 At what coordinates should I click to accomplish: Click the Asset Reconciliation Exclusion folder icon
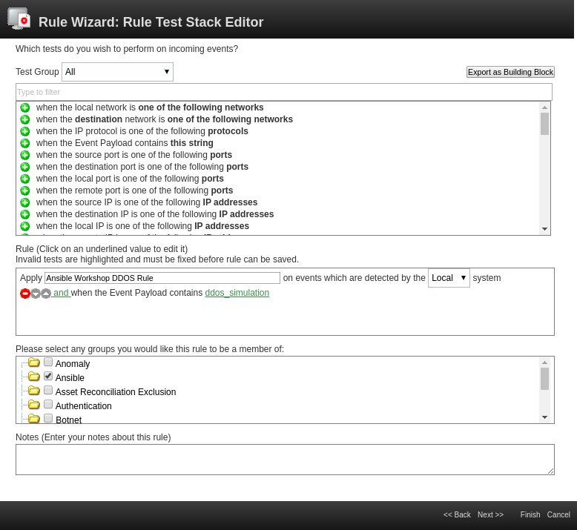point(34,391)
